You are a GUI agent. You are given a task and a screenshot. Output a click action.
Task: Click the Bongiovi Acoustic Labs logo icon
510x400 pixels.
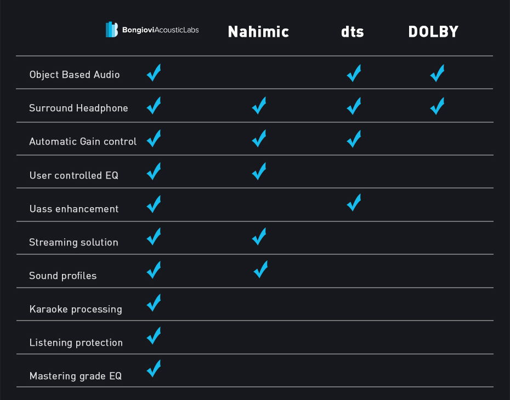tap(111, 30)
